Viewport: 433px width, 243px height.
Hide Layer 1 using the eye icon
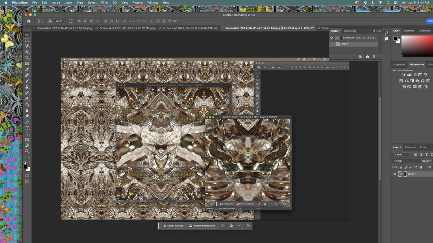[395, 174]
